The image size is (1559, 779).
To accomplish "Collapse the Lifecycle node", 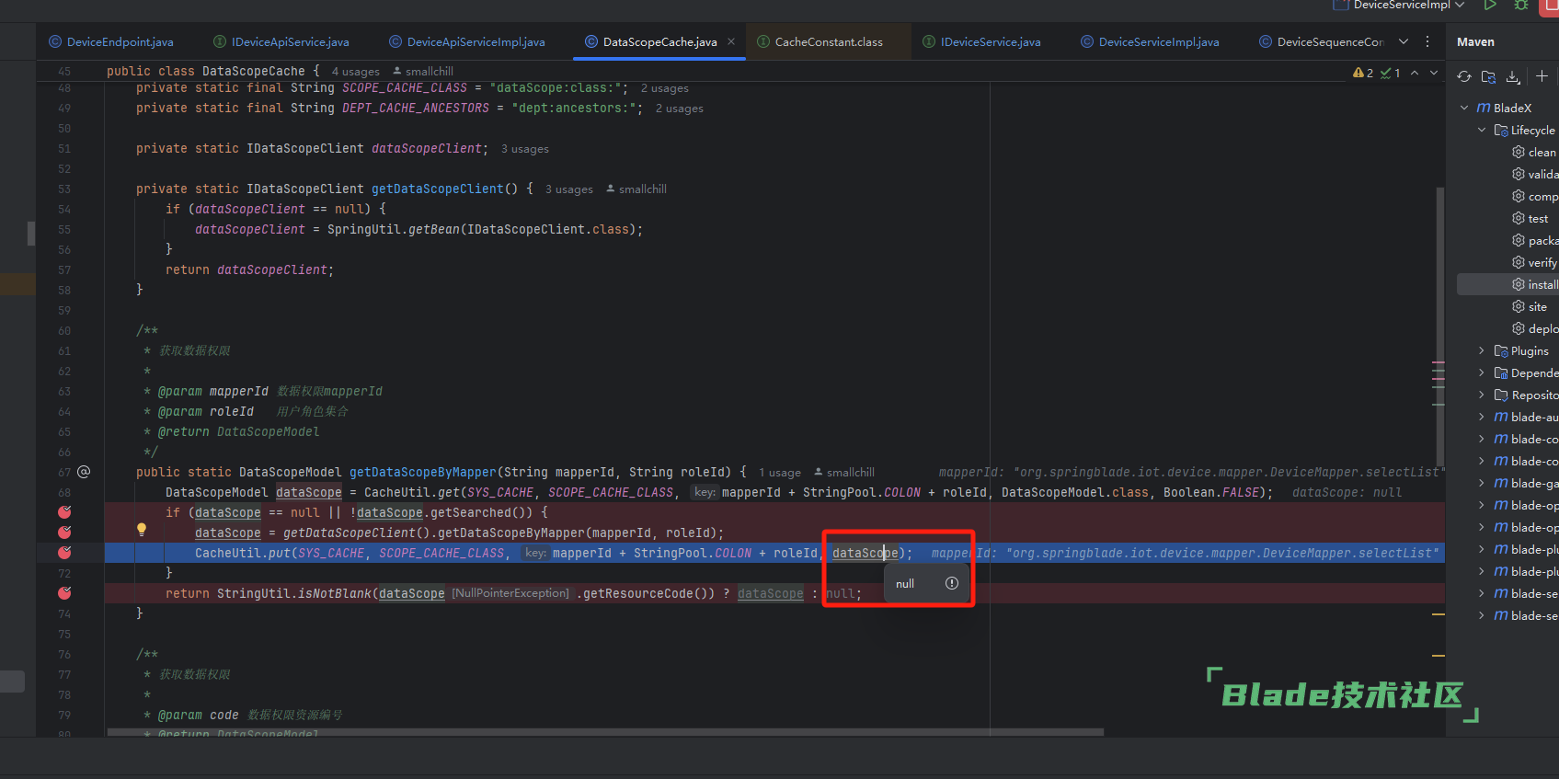I will 1482,130.
